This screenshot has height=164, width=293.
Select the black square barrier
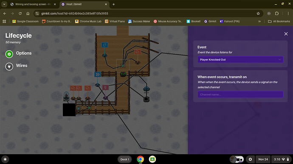pyautogui.click(x=69, y=110)
